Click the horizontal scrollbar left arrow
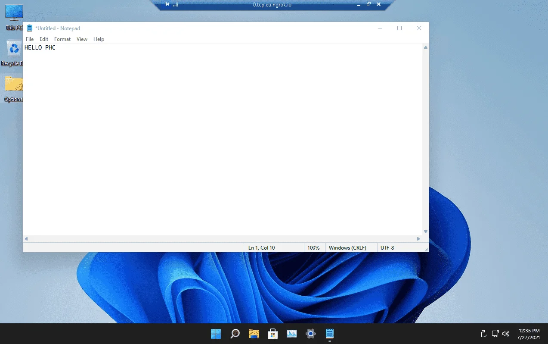 pos(26,239)
